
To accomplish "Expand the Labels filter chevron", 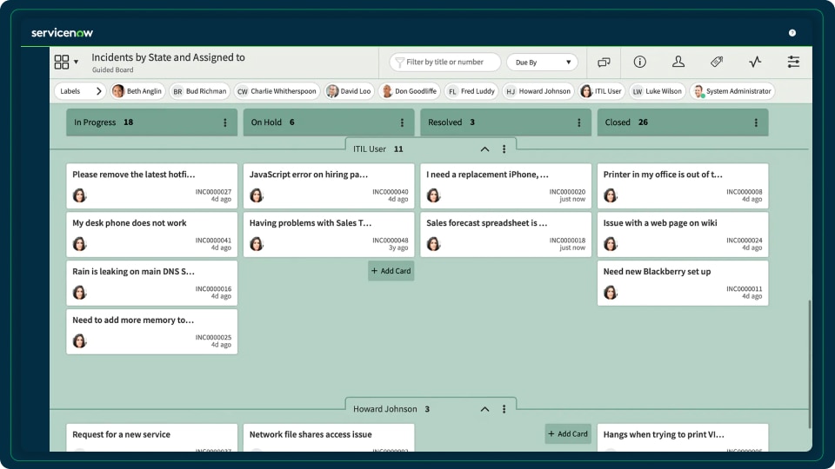I will click(x=98, y=91).
